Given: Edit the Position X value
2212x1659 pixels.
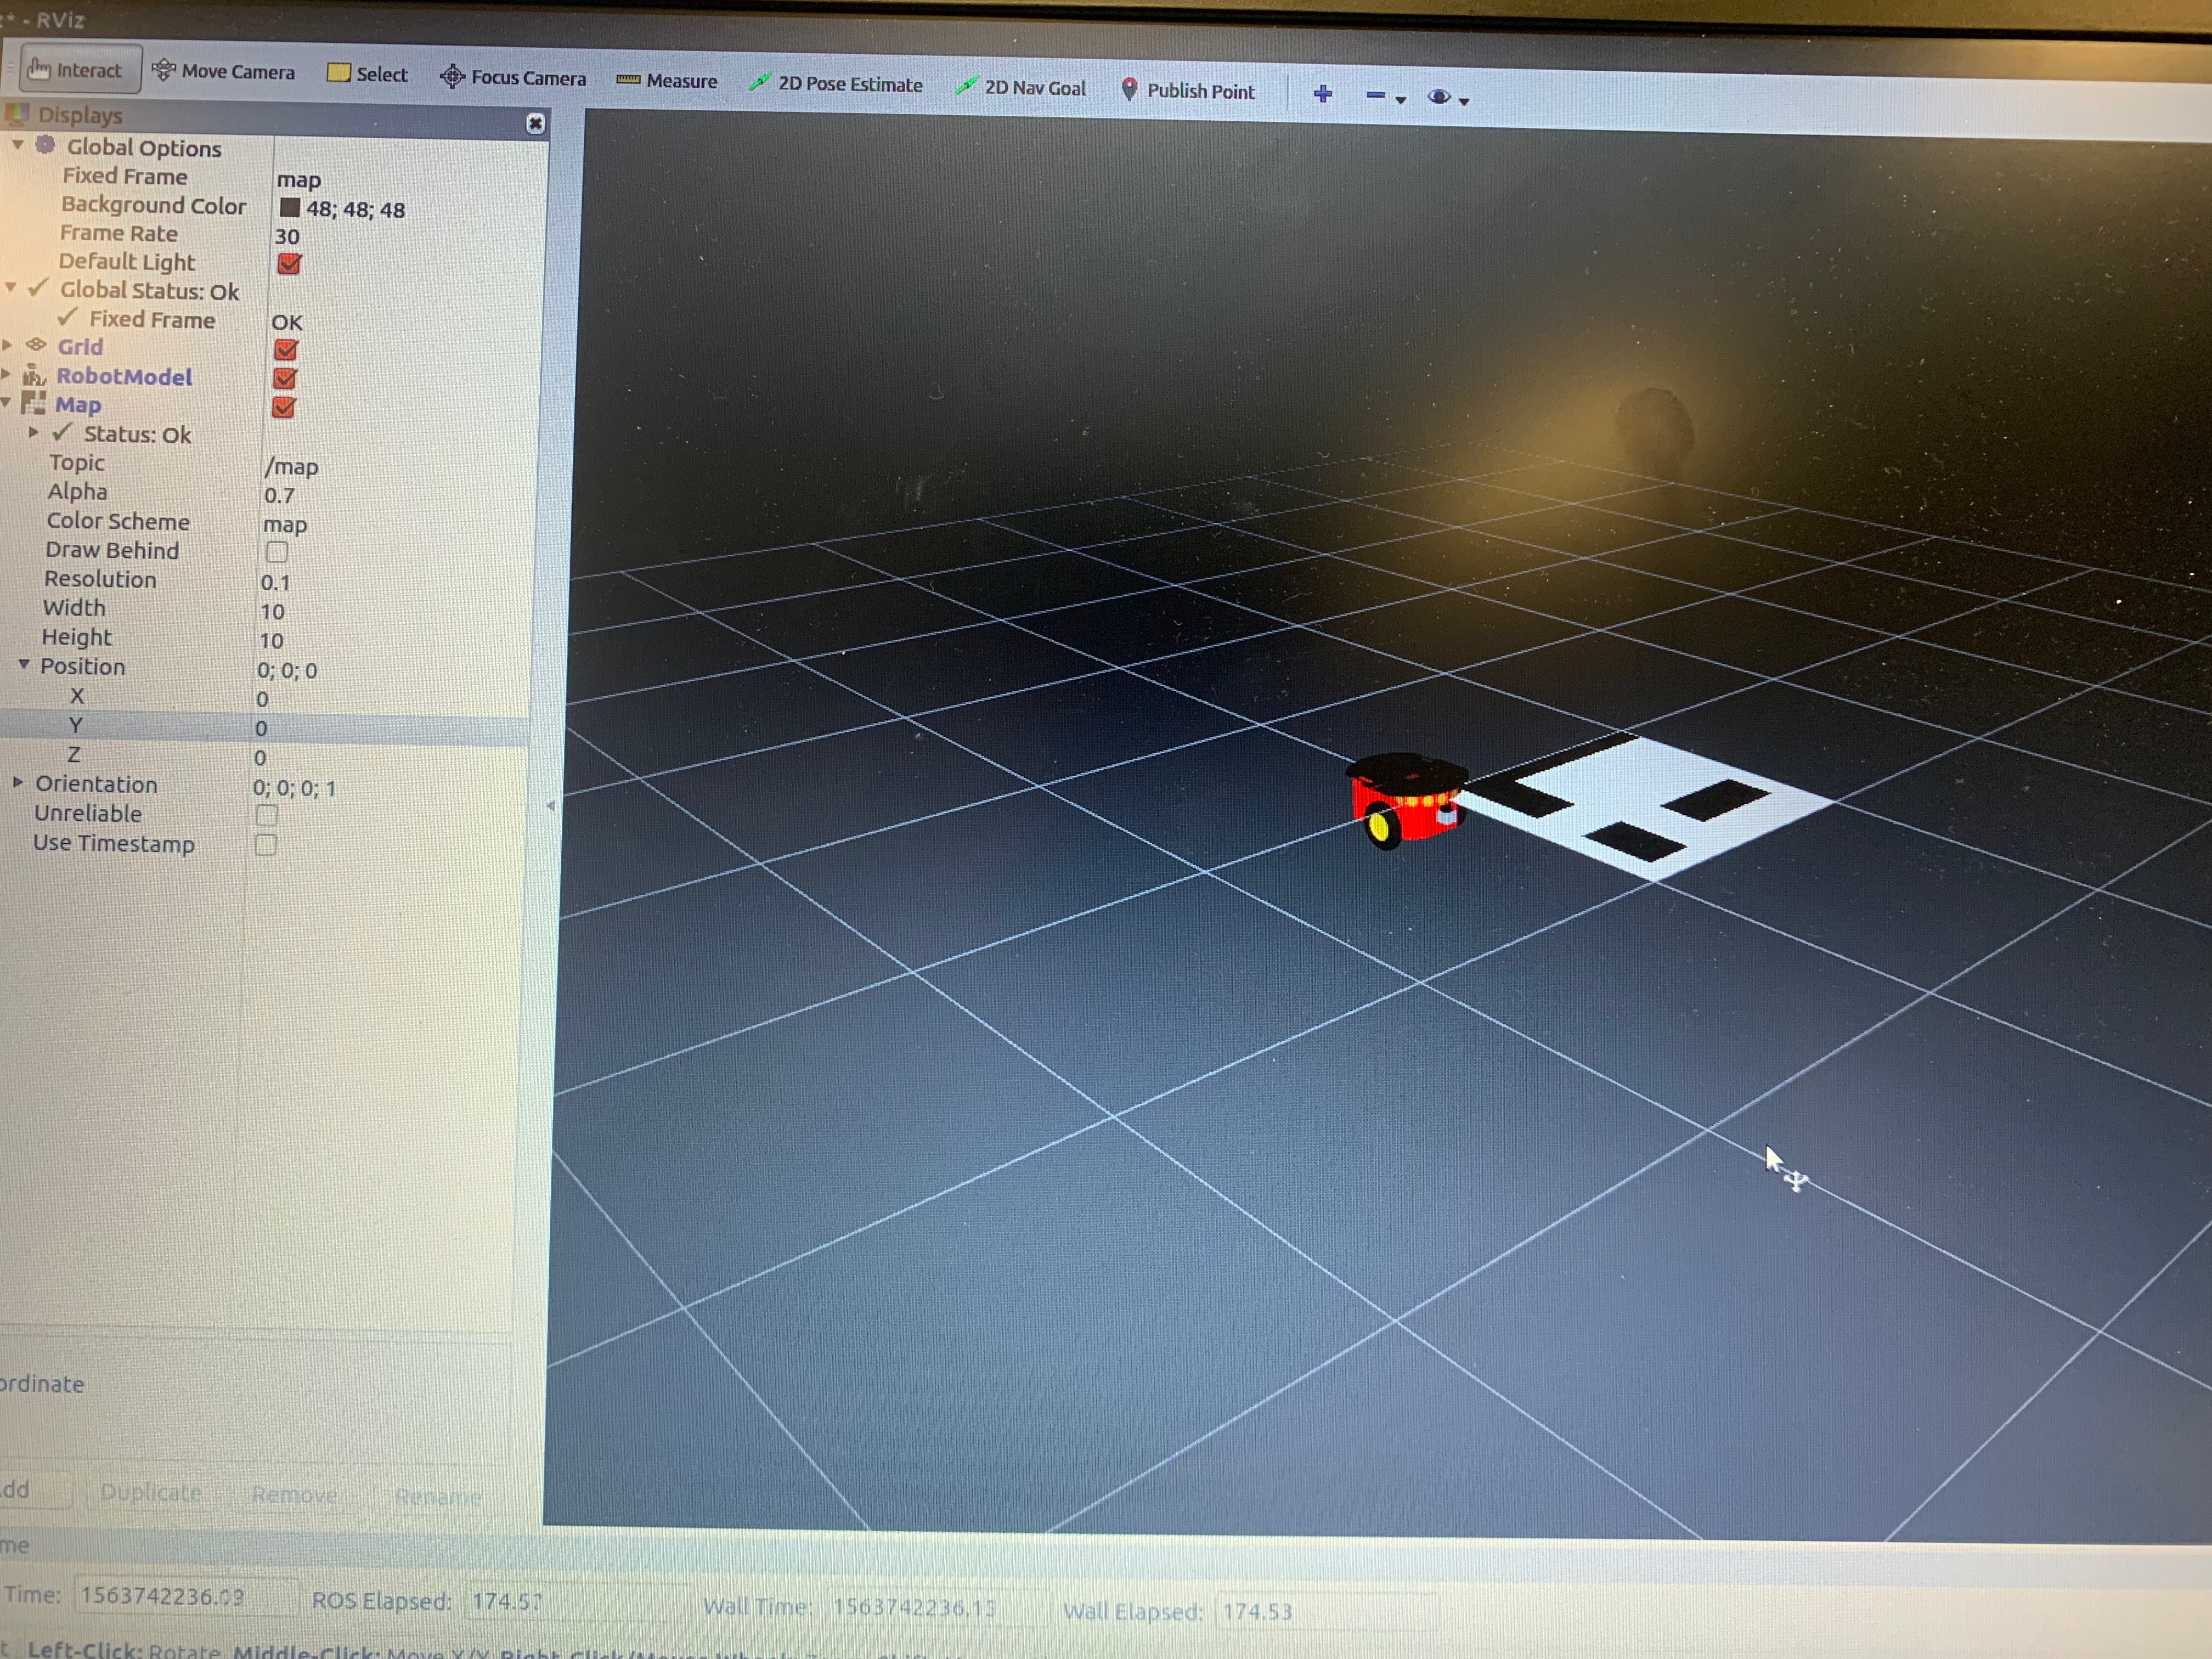Looking at the screenshot, I should click(262, 699).
